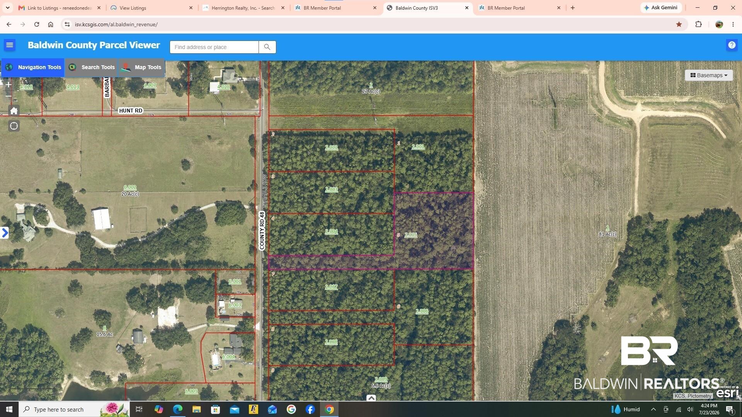Open the Map Tools tab

click(x=142, y=67)
